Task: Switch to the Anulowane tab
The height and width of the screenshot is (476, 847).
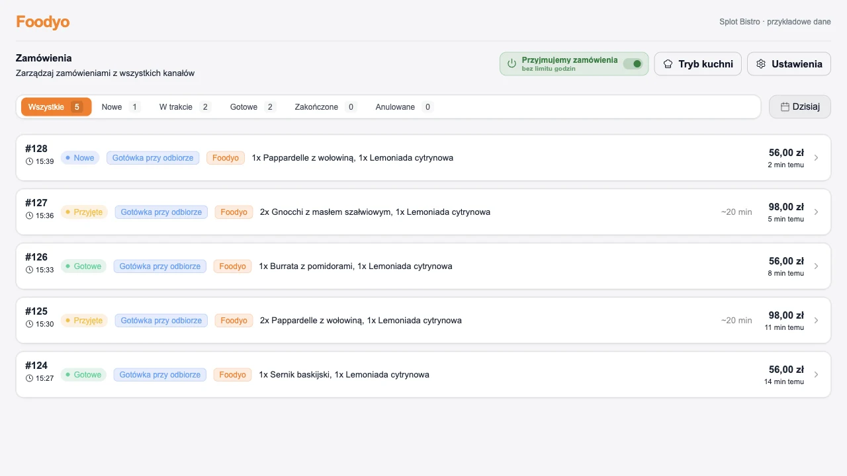Action: point(404,106)
